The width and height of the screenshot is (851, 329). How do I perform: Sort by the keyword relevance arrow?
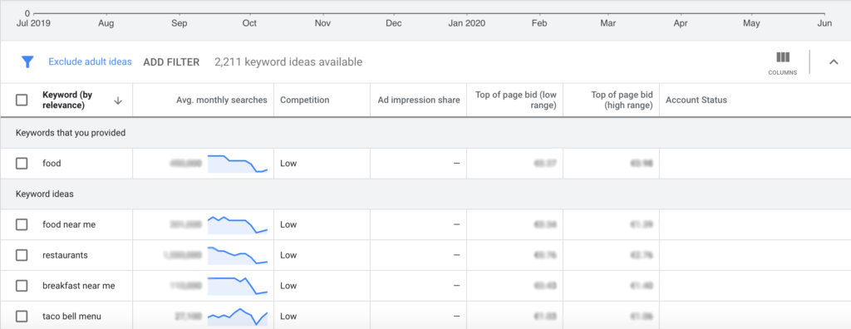click(118, 101)
